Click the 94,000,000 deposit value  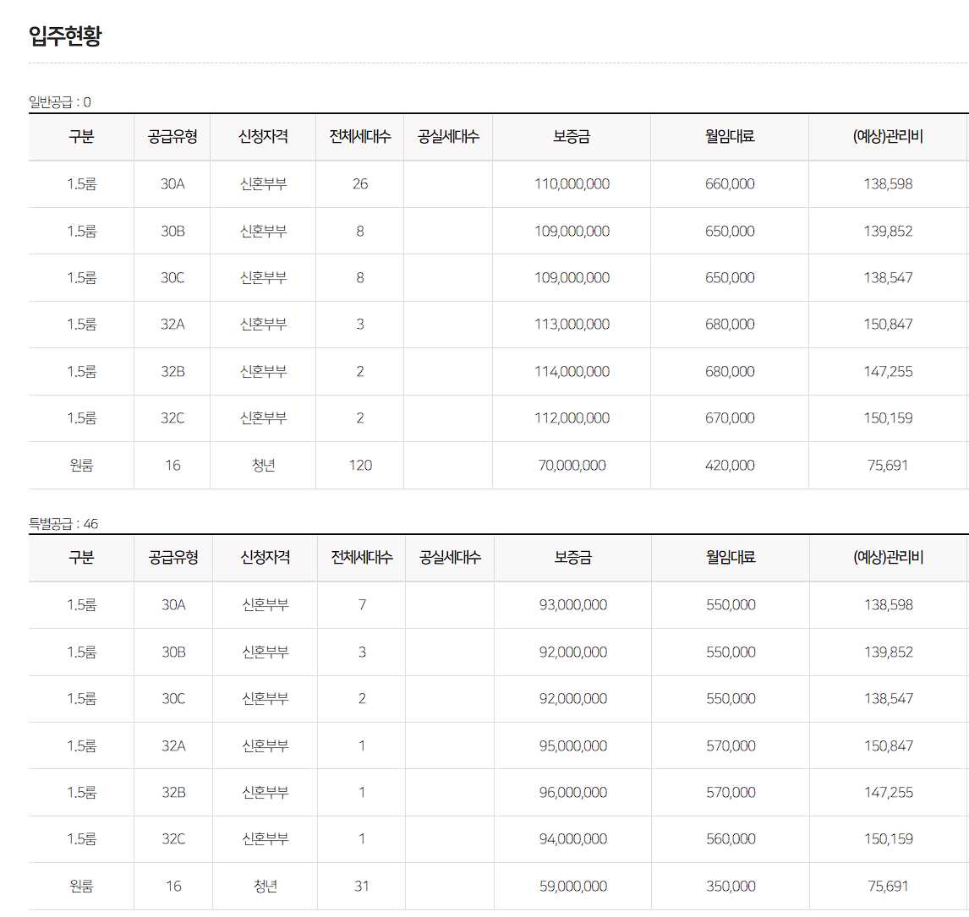(573, 838)
